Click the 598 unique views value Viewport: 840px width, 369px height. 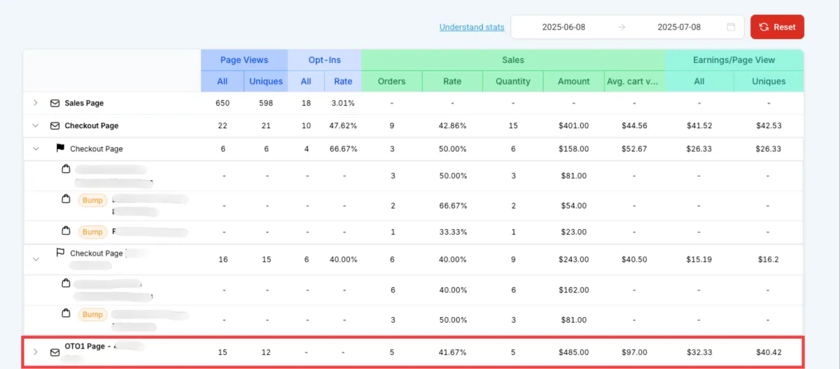[266, 103]
